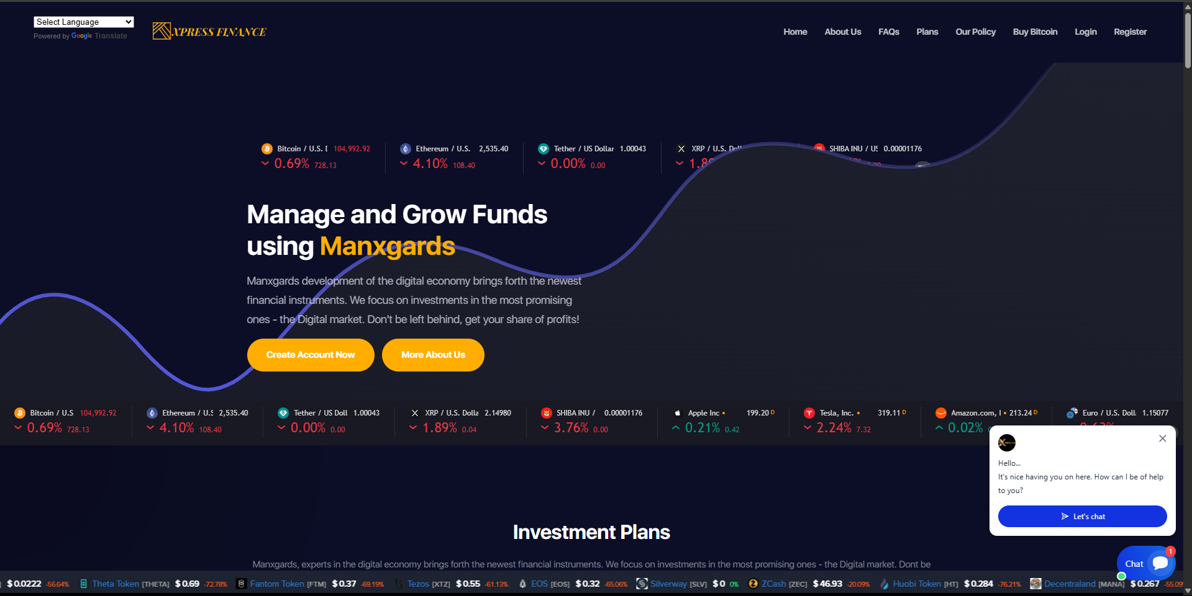Open the ZCash coin link
Image resolution: width=1192 pixels, height=596 pixels.
click(x=773, y=584)
